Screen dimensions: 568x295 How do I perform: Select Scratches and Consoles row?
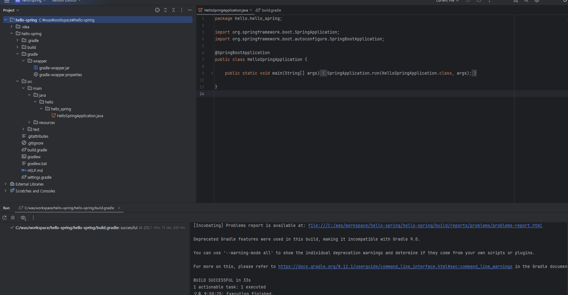pos(36,191)
